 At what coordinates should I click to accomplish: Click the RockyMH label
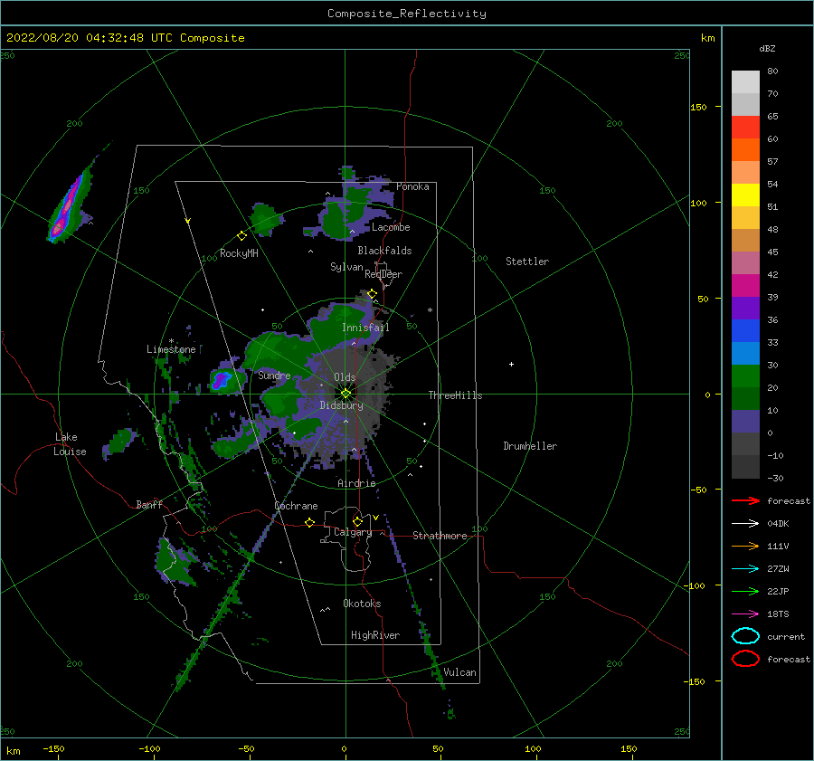click(239, 253)
